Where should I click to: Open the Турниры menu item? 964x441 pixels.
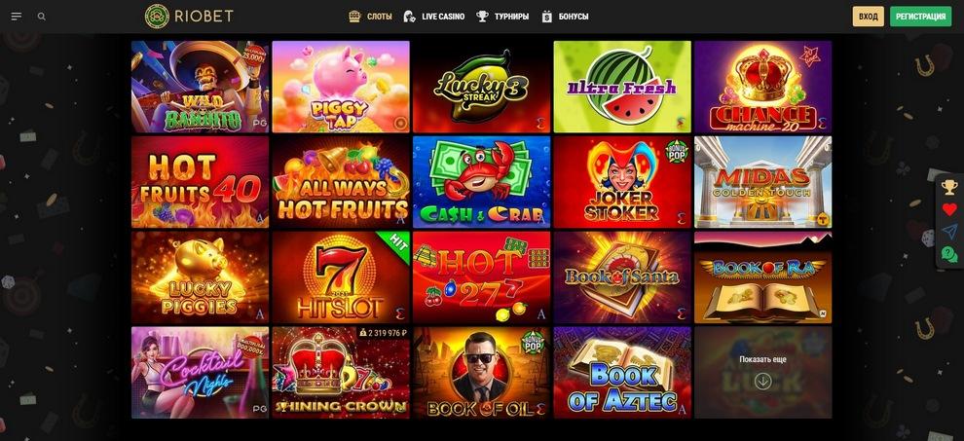tap(502, 17)
